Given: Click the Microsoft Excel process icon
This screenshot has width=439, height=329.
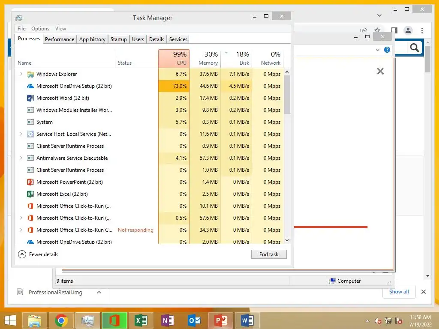Looking at the screenshot, I should click(30, 194).
